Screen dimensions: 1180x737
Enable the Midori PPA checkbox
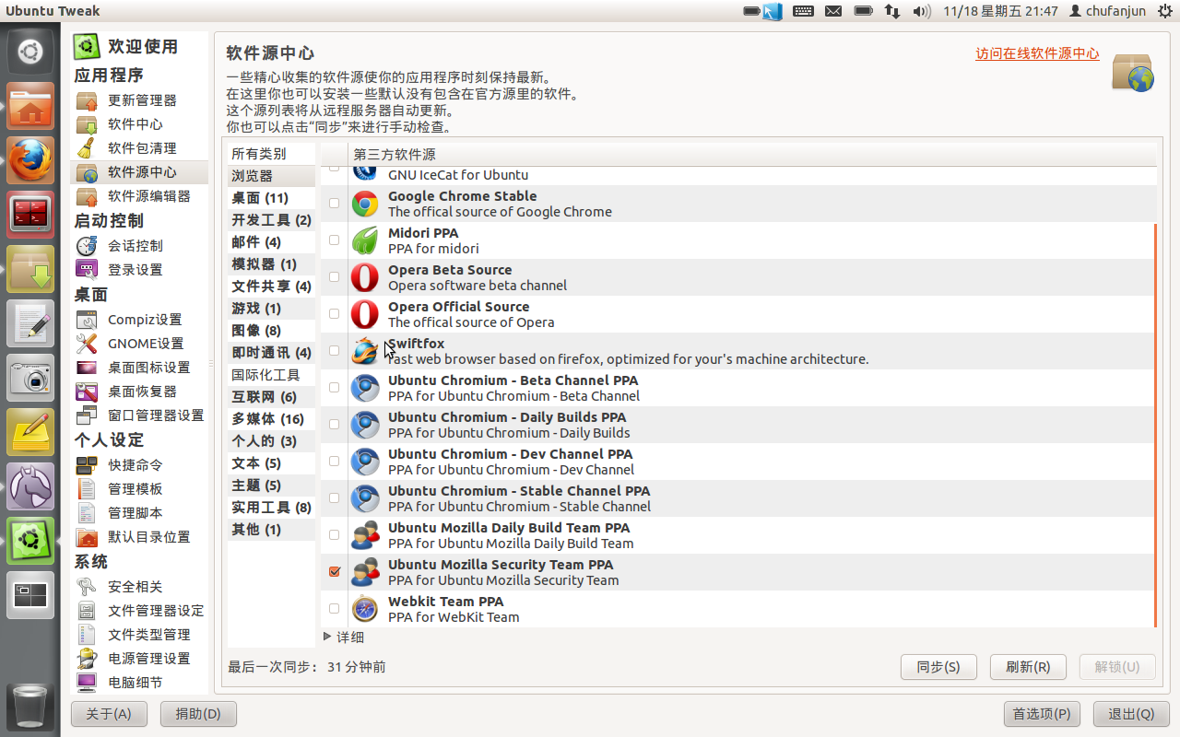point(334,240)
